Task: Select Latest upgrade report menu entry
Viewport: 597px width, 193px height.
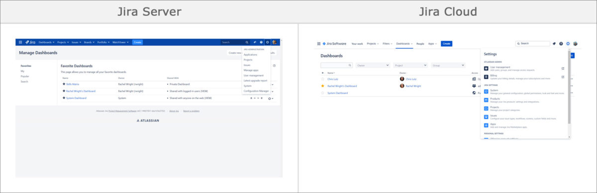Action: pyautogui.click(x=255, y=80)
